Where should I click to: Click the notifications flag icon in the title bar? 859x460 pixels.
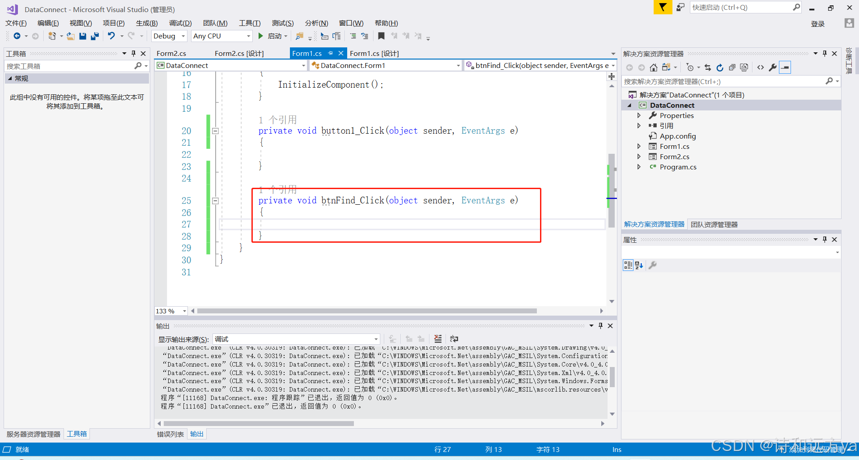click(x=663, y=7)
